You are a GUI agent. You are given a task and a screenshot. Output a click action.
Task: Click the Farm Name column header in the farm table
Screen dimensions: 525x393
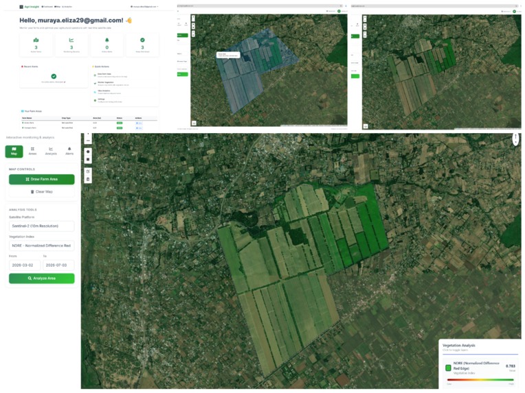tap(27, 118)
